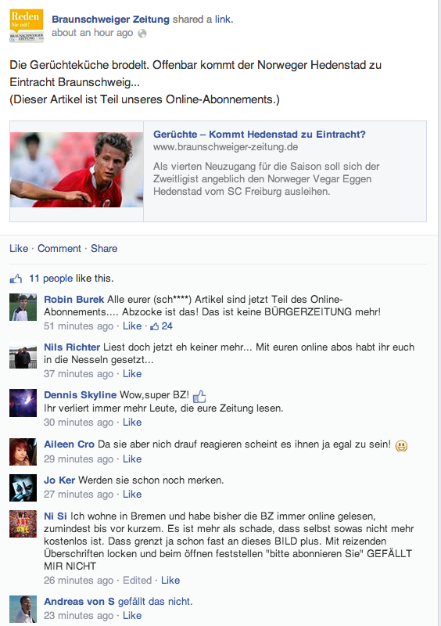Open Ni Si's profile avatar

click(x=23, y=523)
